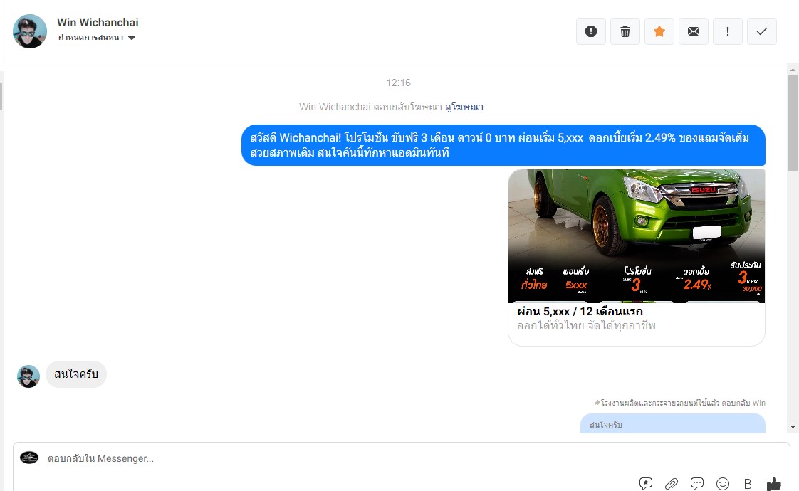Image resolution: width=799 pixels, height=491 pixels.
Task: Open the emoji picker smiley icon
Action: click(723, 483)
